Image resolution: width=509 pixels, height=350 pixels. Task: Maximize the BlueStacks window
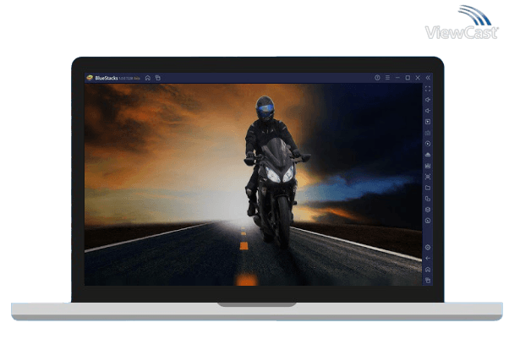click(408, 78)
